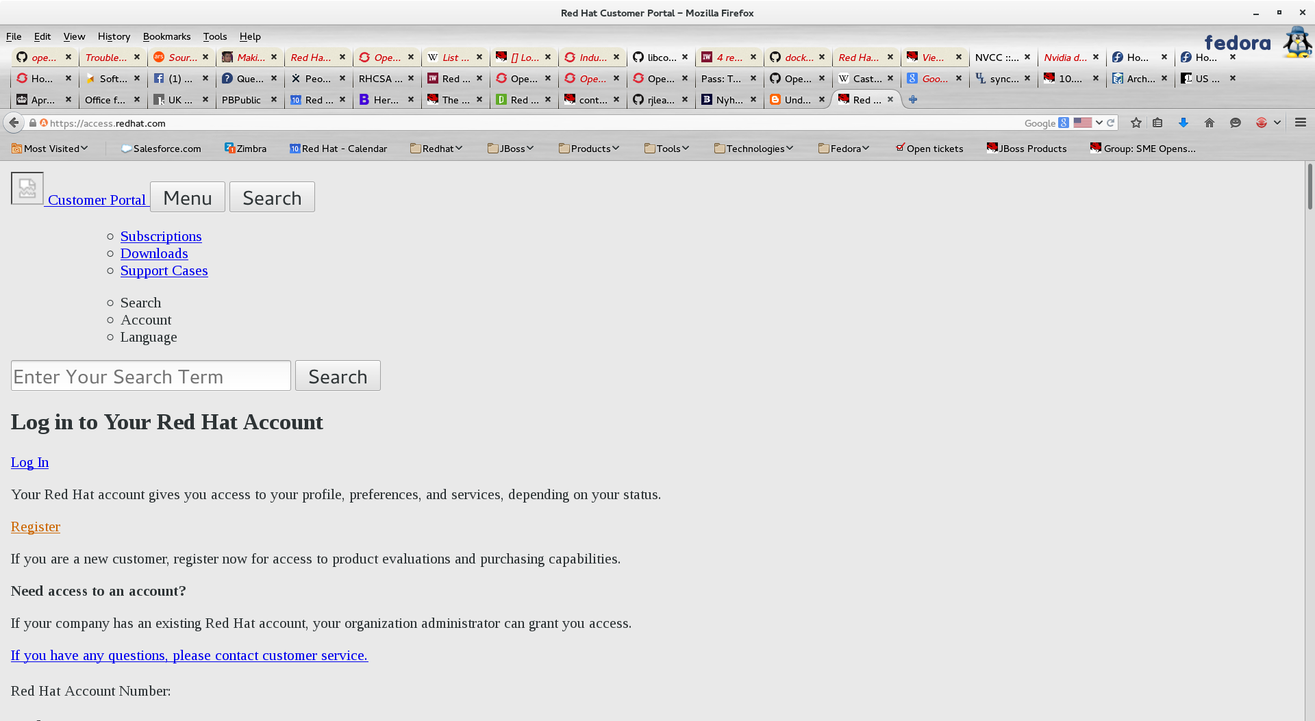Click the page vertical scrollbar thumb

1310,186
